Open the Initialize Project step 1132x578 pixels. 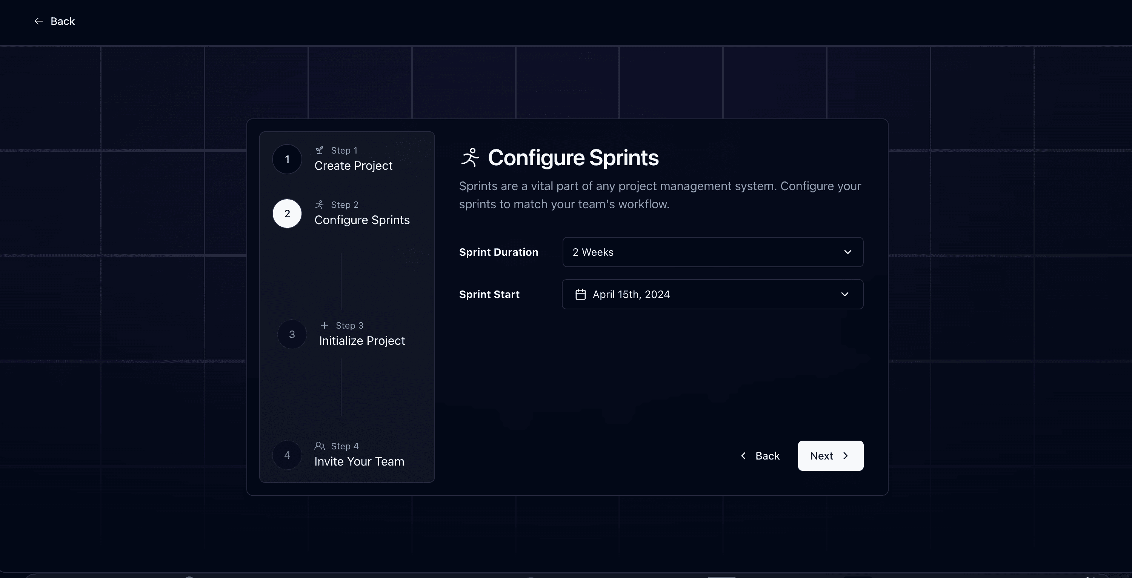(x=362, y=341)
